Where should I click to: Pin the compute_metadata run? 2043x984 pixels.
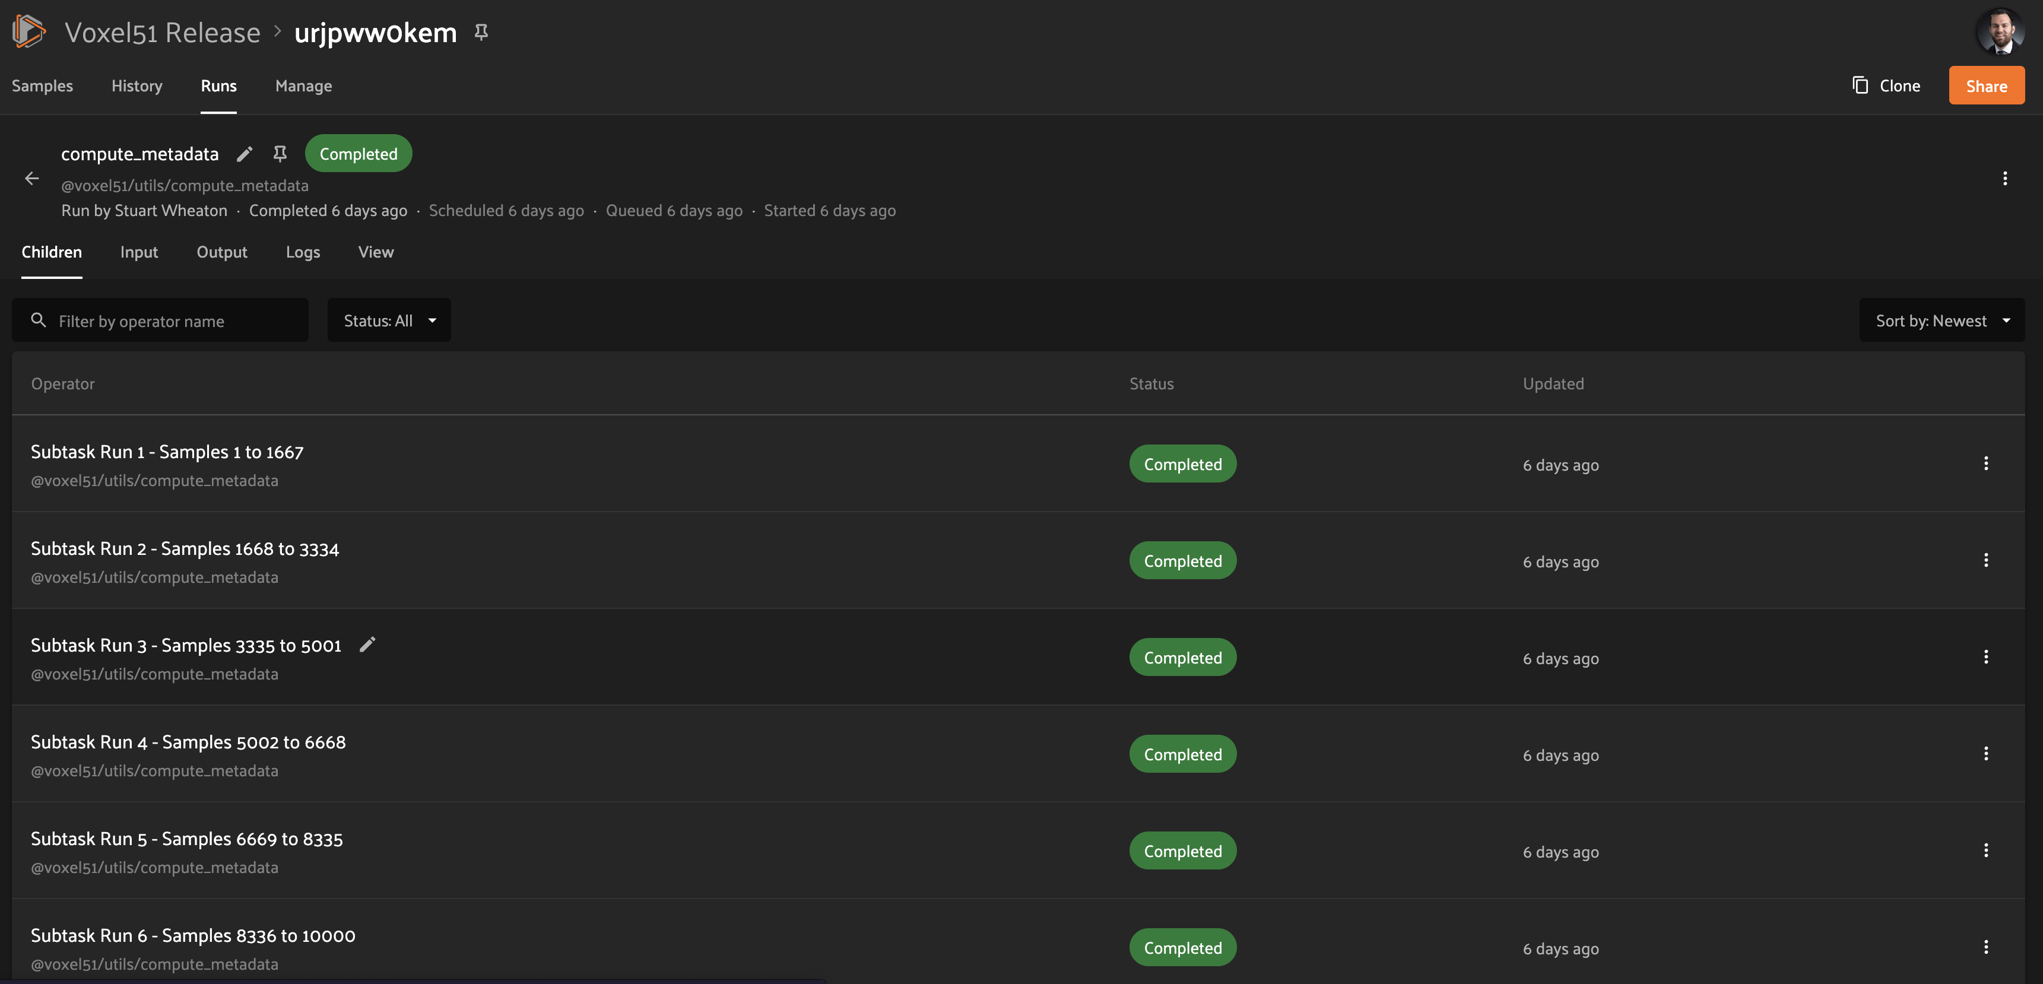280,154
